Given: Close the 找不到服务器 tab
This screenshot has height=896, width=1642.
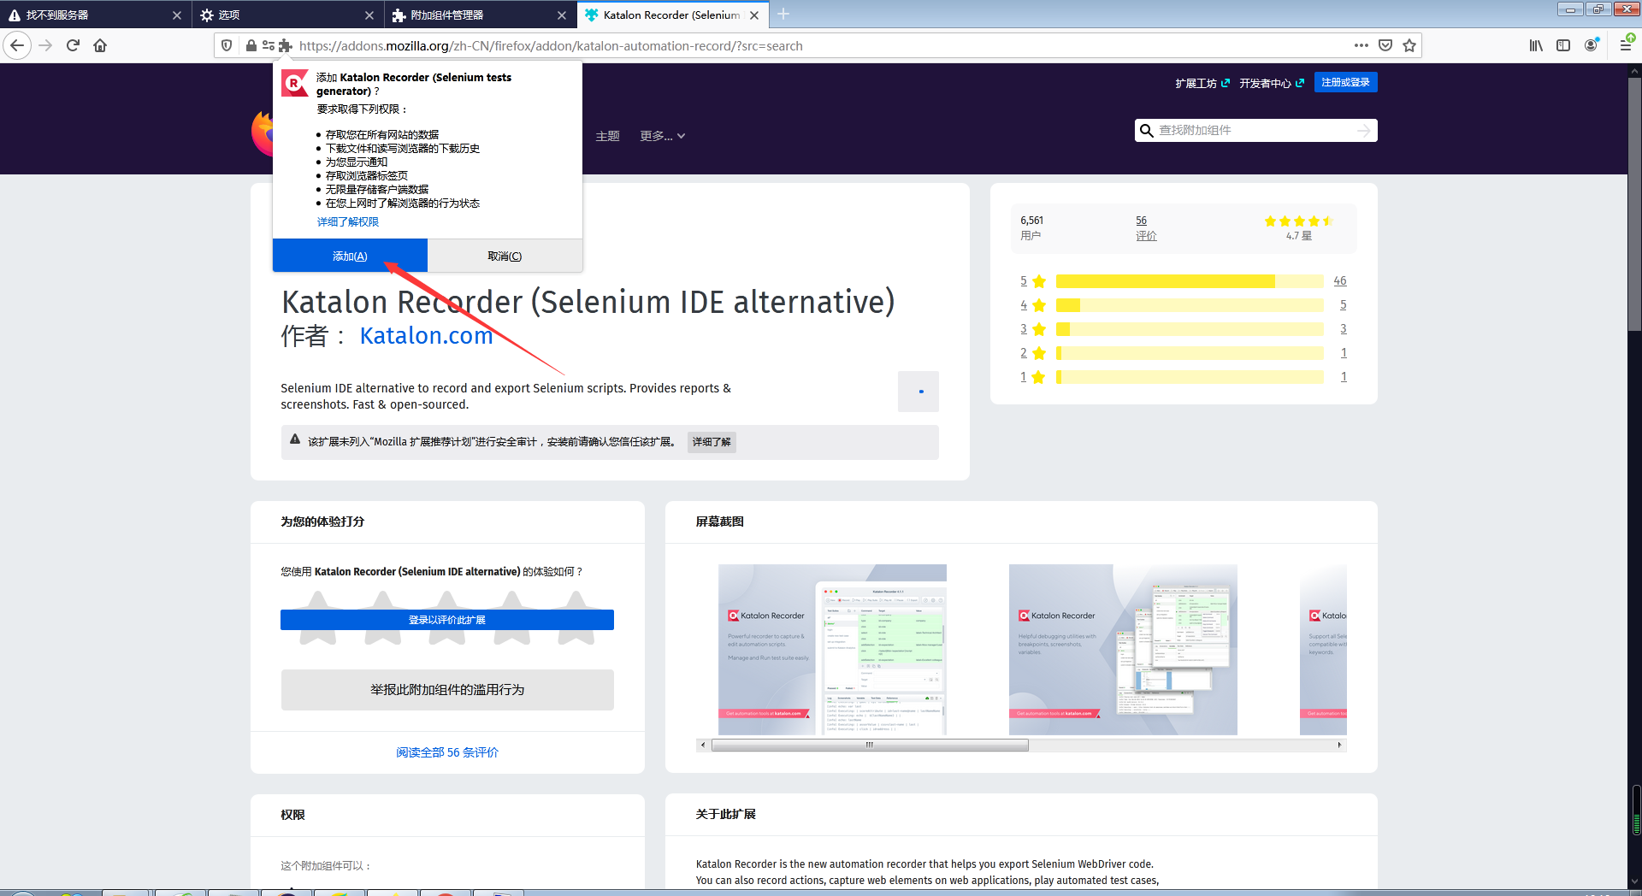Looking at the screenshot, I should coord(177,15).
